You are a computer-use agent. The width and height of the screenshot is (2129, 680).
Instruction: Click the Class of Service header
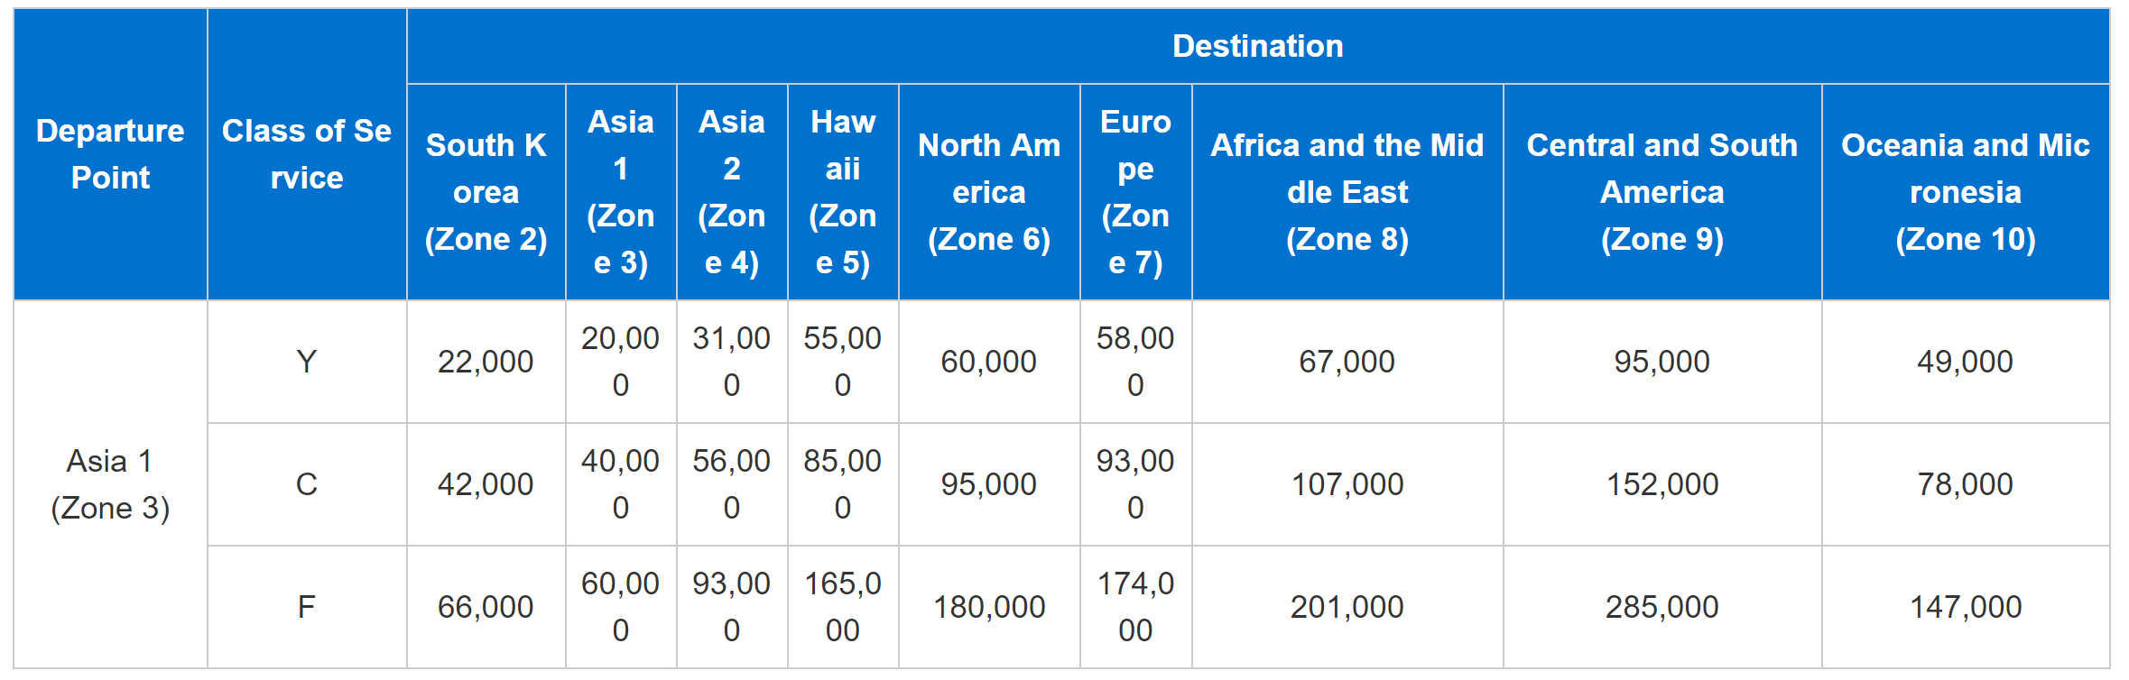(x=307, y=154)
